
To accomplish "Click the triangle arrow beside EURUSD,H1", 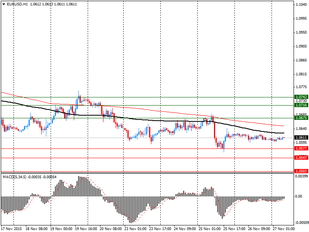I will (3, 4).
